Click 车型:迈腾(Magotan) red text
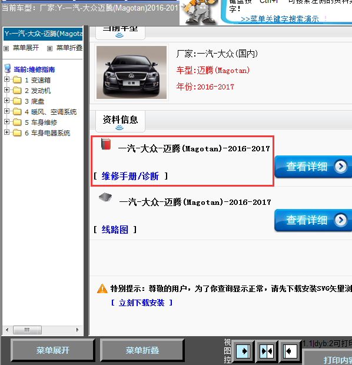This screenshot has height=365, width=352. coord(212,70)
